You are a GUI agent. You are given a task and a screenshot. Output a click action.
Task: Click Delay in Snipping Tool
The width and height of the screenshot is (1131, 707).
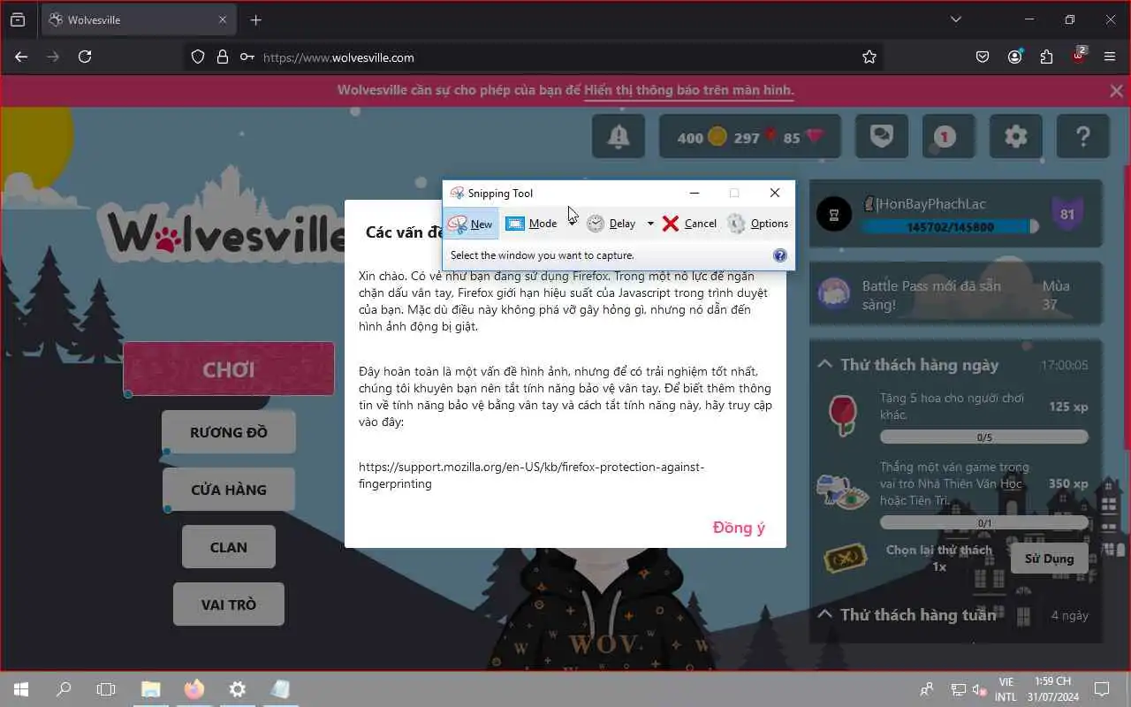pos(612,224)
